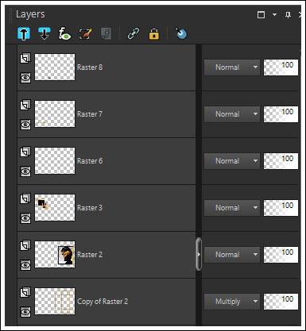Click the layer styles icon on Raster 8
This screenshot has width=306, height=331.
[x=25, y=58]
